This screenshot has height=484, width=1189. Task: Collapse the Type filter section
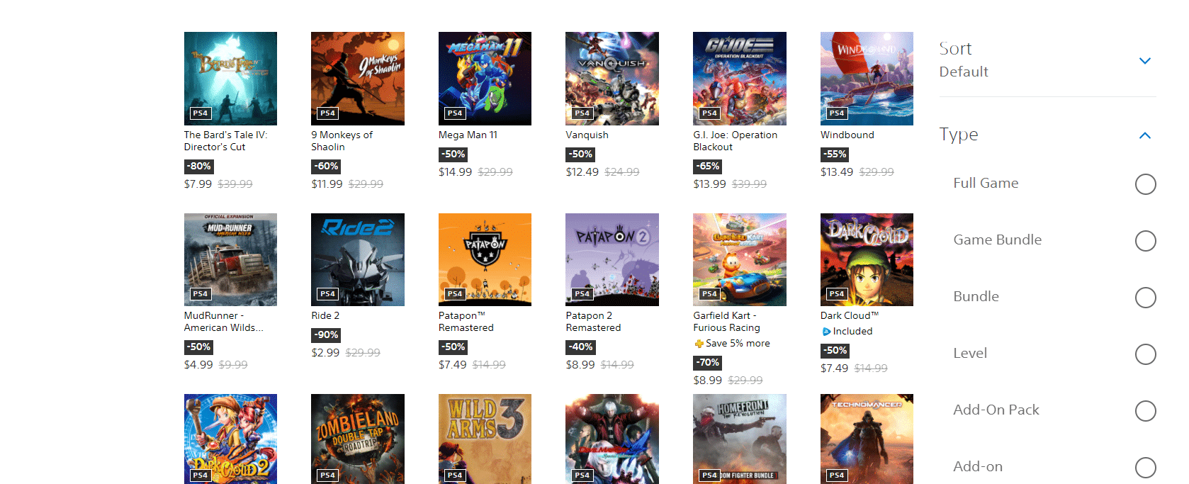pyautogui.click(x=1144, y=135)
